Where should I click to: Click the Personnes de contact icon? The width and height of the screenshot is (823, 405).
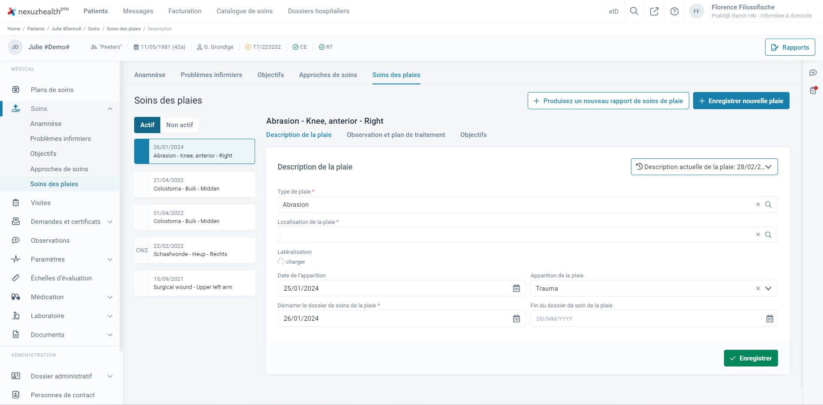[x=16, y=395]
